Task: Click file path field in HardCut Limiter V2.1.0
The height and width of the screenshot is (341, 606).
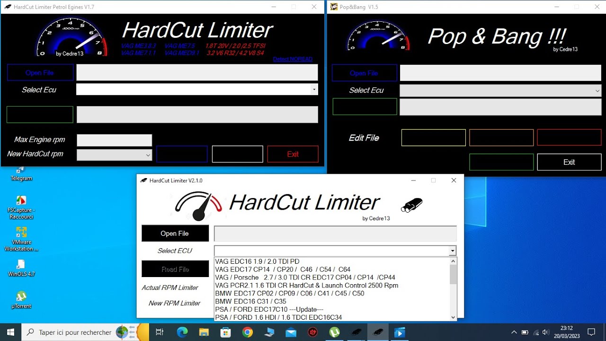Action: tap(335, 233)
